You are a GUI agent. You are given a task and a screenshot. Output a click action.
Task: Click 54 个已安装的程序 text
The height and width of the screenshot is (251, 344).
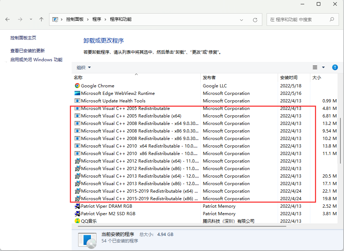120,241
